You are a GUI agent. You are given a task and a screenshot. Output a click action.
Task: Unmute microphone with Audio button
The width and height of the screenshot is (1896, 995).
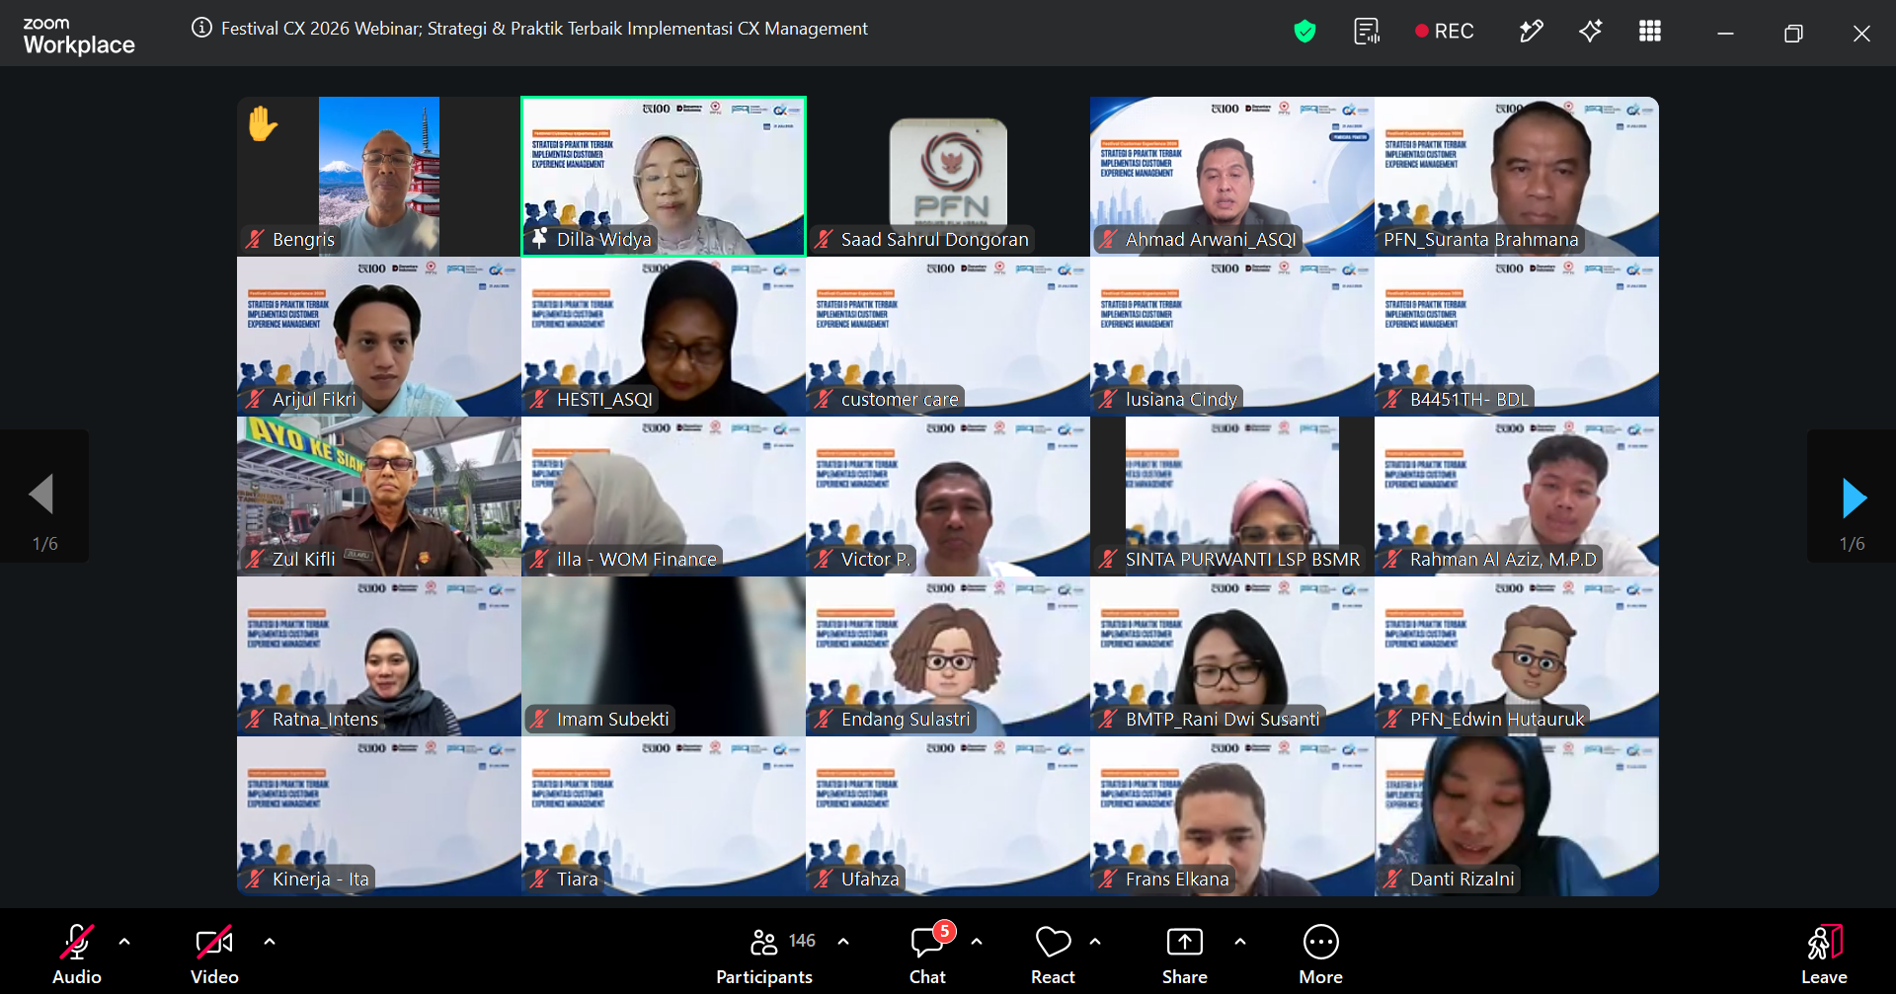[x=77, y=955]
